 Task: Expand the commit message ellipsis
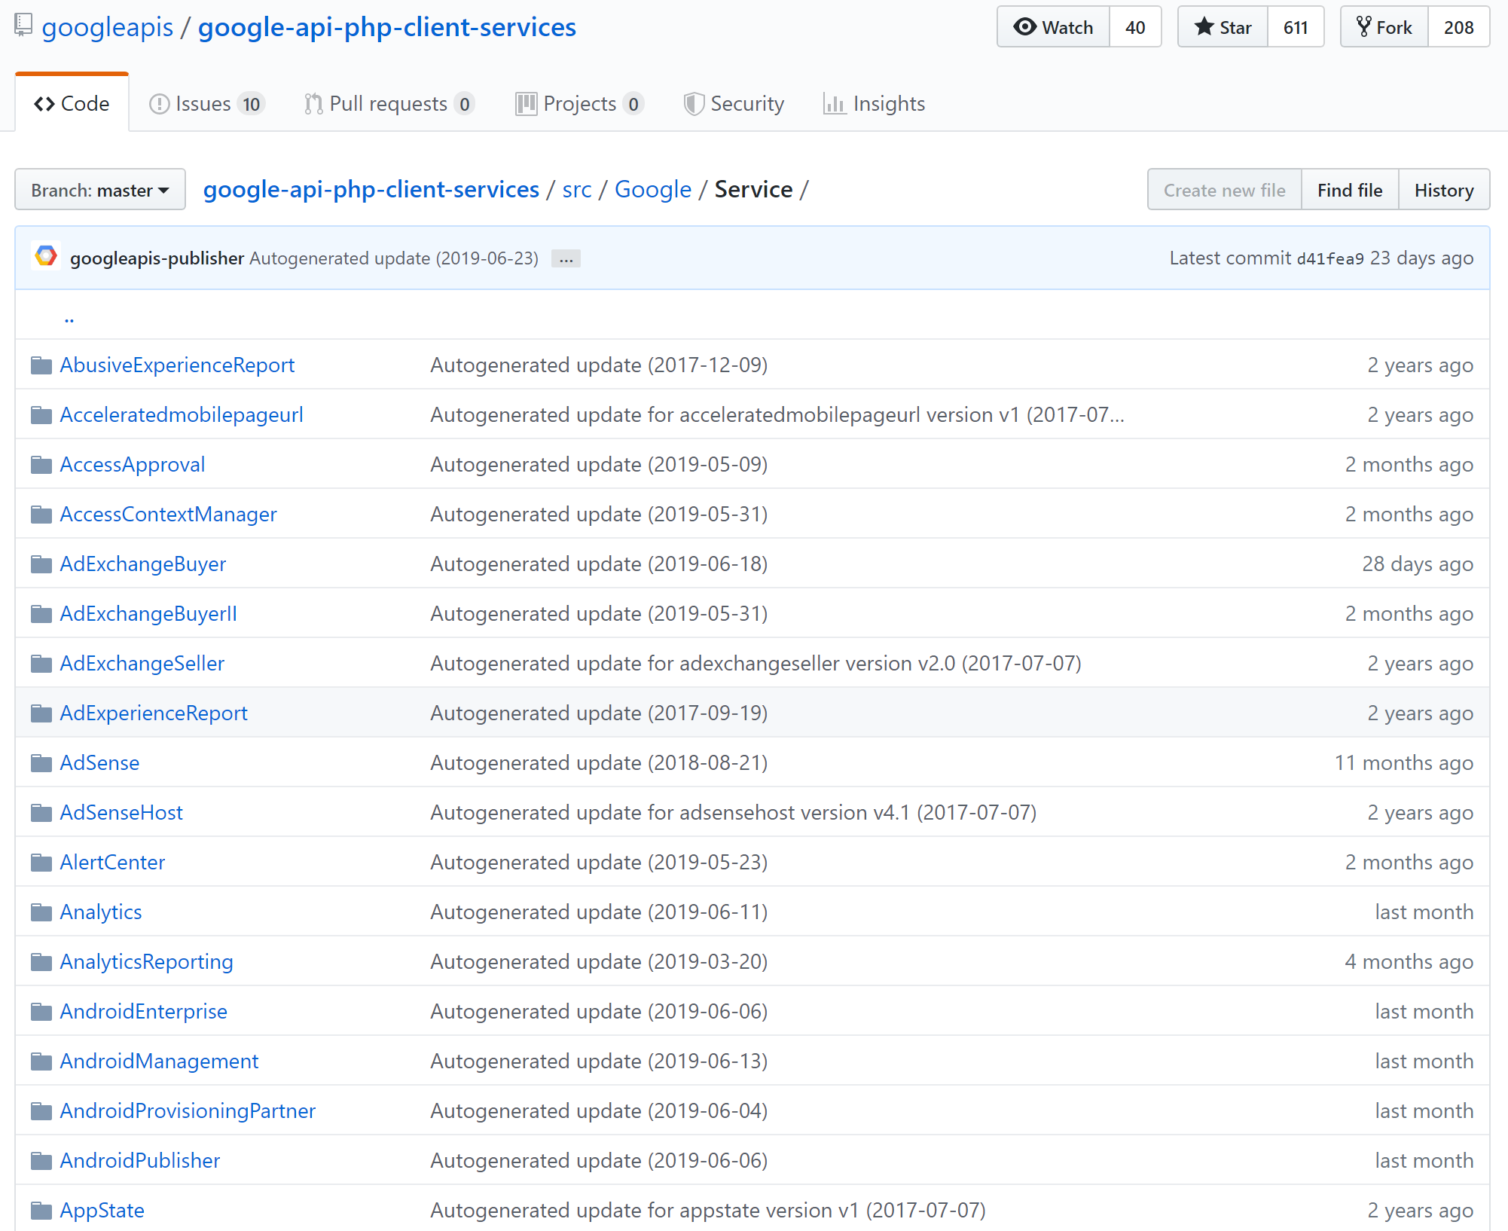tap(566, 259)
